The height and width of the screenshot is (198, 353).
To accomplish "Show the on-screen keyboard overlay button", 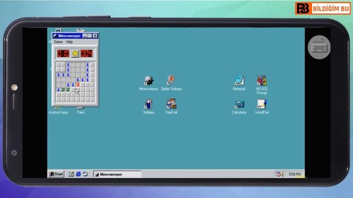I will click(x=319, y=47).
